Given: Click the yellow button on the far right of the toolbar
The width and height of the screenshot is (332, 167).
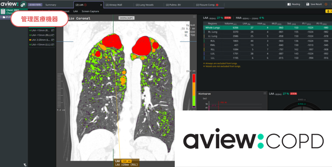Looking at the screenshot, I should click(329, 11).
